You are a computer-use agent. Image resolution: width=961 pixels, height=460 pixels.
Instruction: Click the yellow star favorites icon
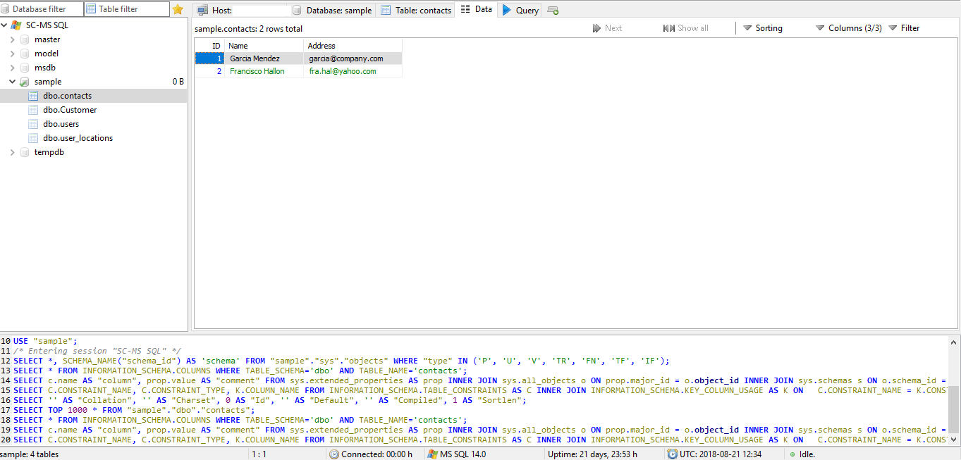point(178,9)
